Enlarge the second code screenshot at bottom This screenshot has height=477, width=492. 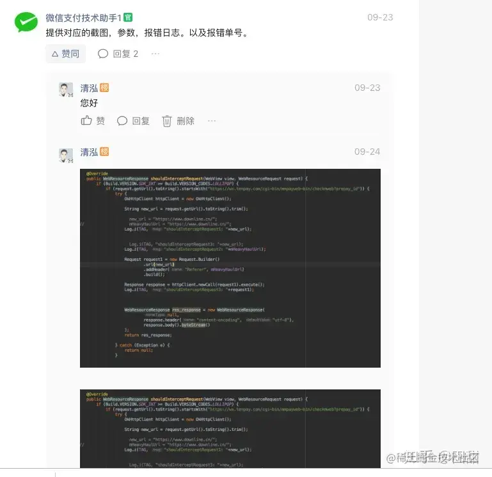coord(230,428)
